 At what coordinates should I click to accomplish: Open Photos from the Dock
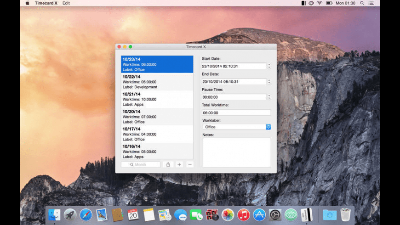tap(228, 215)
